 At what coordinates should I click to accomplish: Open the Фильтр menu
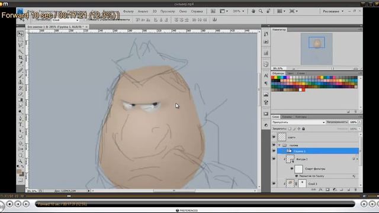[129, 11]
